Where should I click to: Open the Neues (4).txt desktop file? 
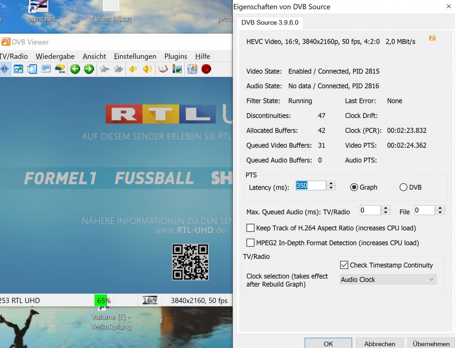(111, 11)
